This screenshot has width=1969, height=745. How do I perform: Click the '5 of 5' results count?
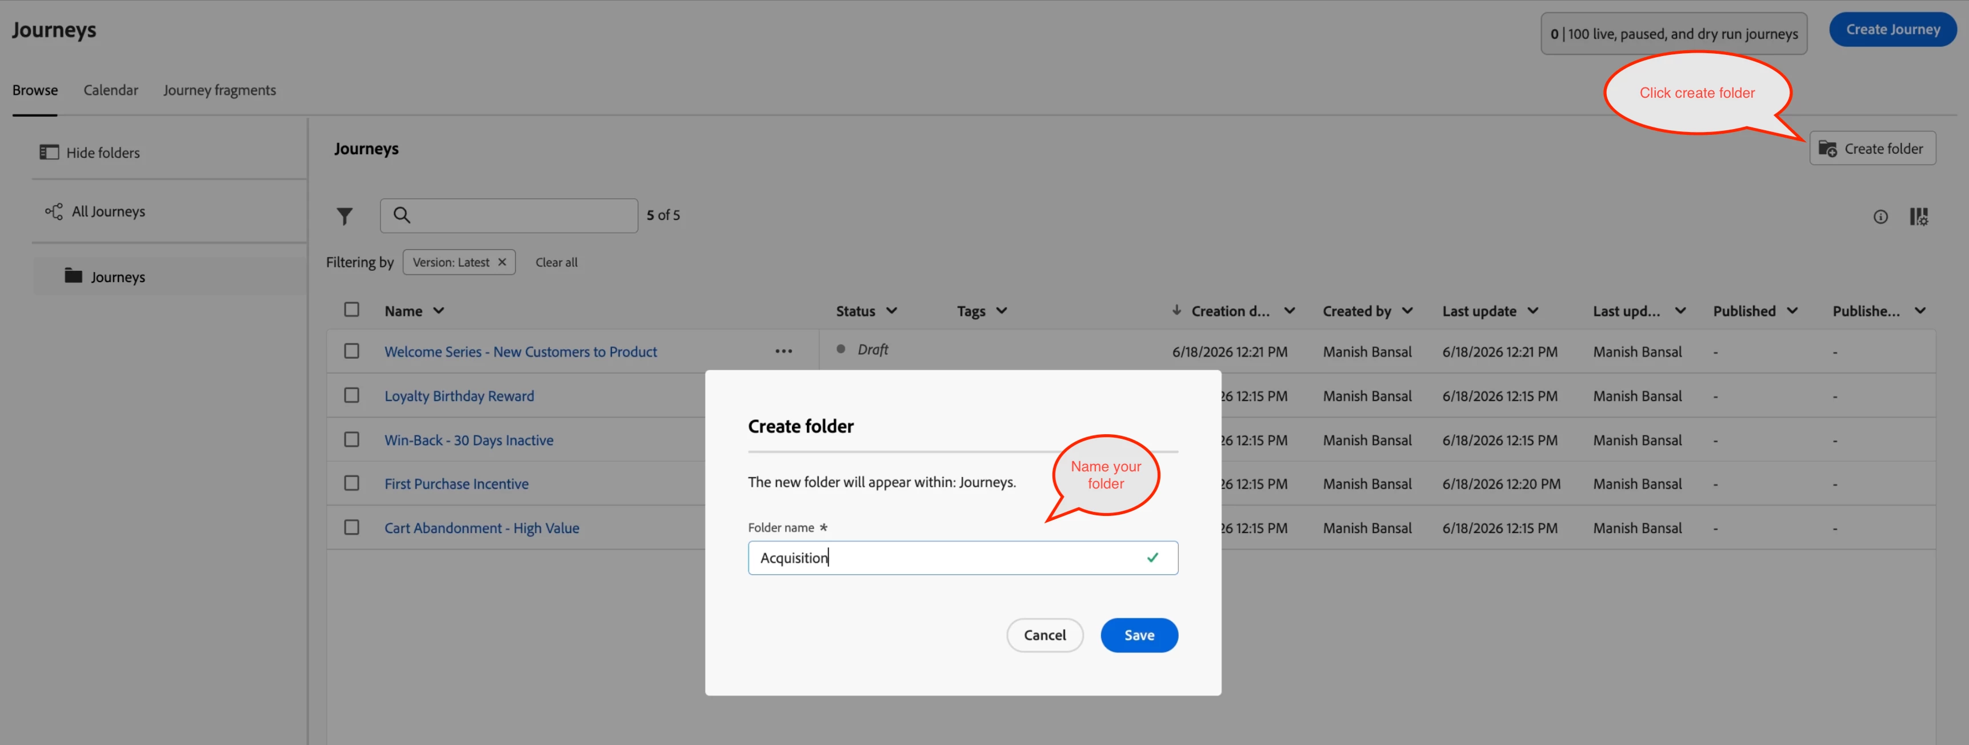[x=663, y=215]
